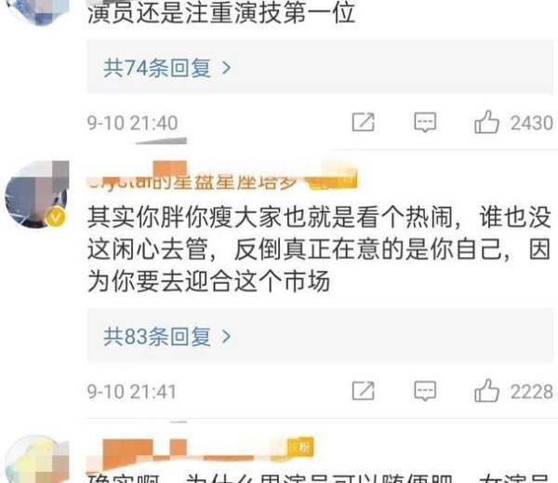
Task: Tap the fan badge beside third username
Action: point(301,447)
